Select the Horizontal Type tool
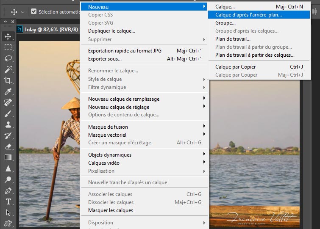This screenshot has height=229, width=320. coord(8,201)
